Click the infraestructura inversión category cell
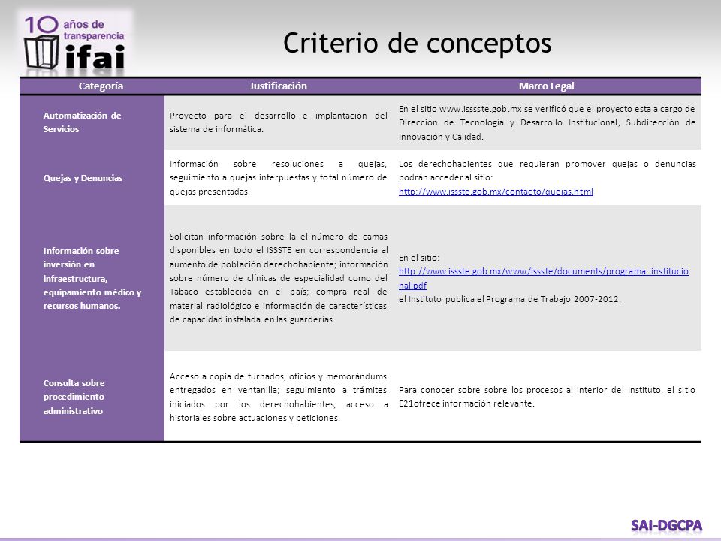Viewport: 721px width, 541px height. click(92, 278)
